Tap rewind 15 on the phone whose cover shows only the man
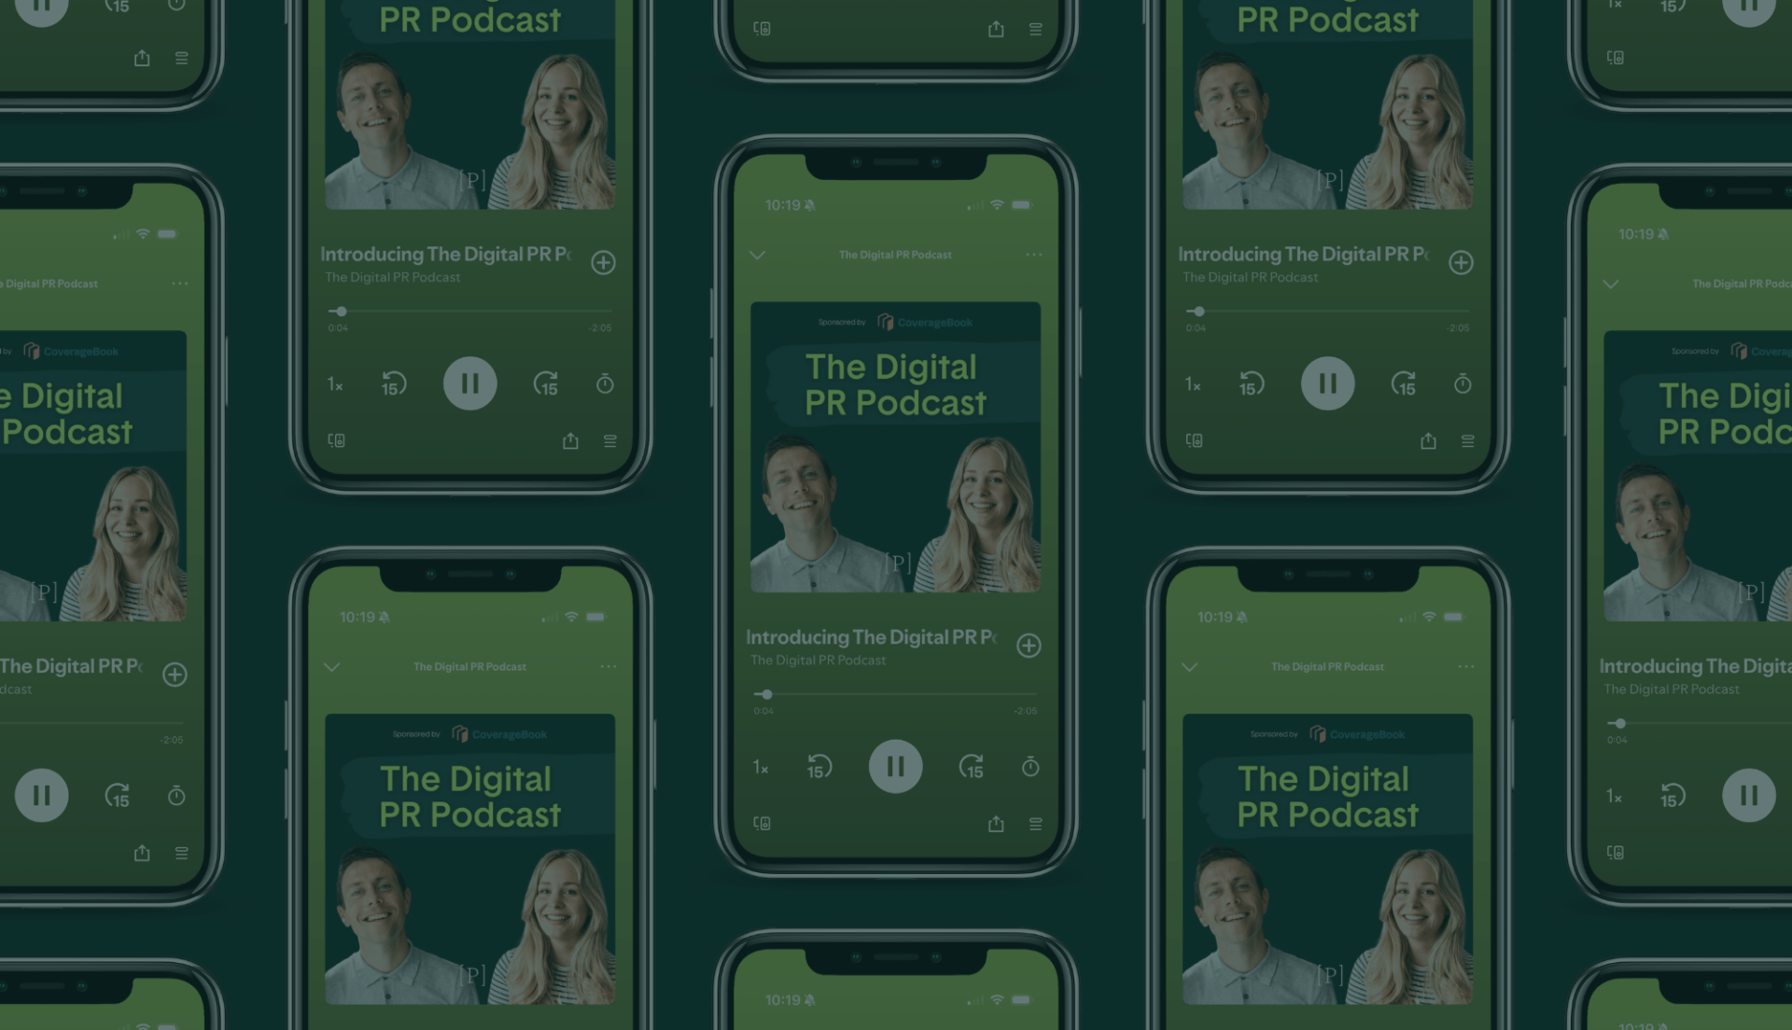 pos(1673,796)
